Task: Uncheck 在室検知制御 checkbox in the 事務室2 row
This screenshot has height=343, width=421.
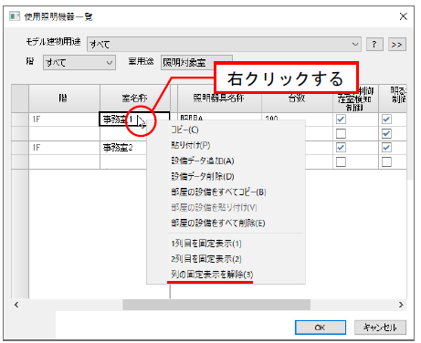Action: [x=341, y=148]
